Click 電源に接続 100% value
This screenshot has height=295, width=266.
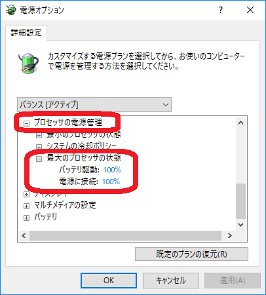(111, 182)
